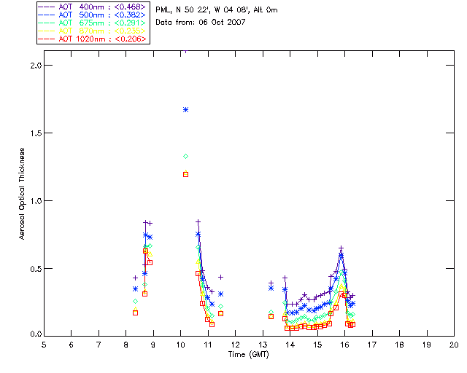Select the purple 400nm plus at 13.3 hours
Image resolution: width=467 pixels, height=373 pixels.
pos(271,283)
